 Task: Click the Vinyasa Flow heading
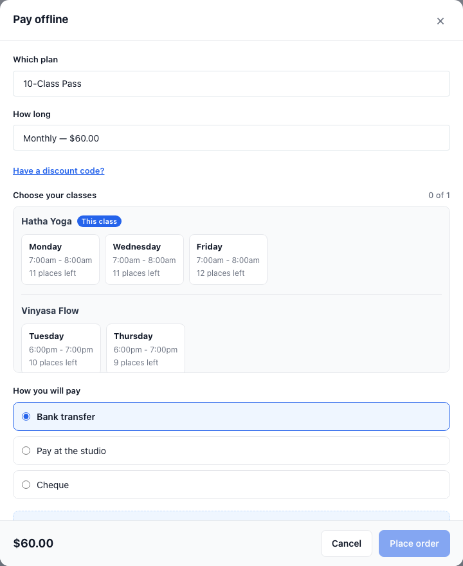pyautogui.click(x=50, y=311)
